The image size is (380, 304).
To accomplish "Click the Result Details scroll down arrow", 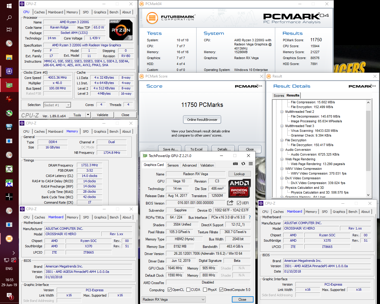I will coord(368,195).
